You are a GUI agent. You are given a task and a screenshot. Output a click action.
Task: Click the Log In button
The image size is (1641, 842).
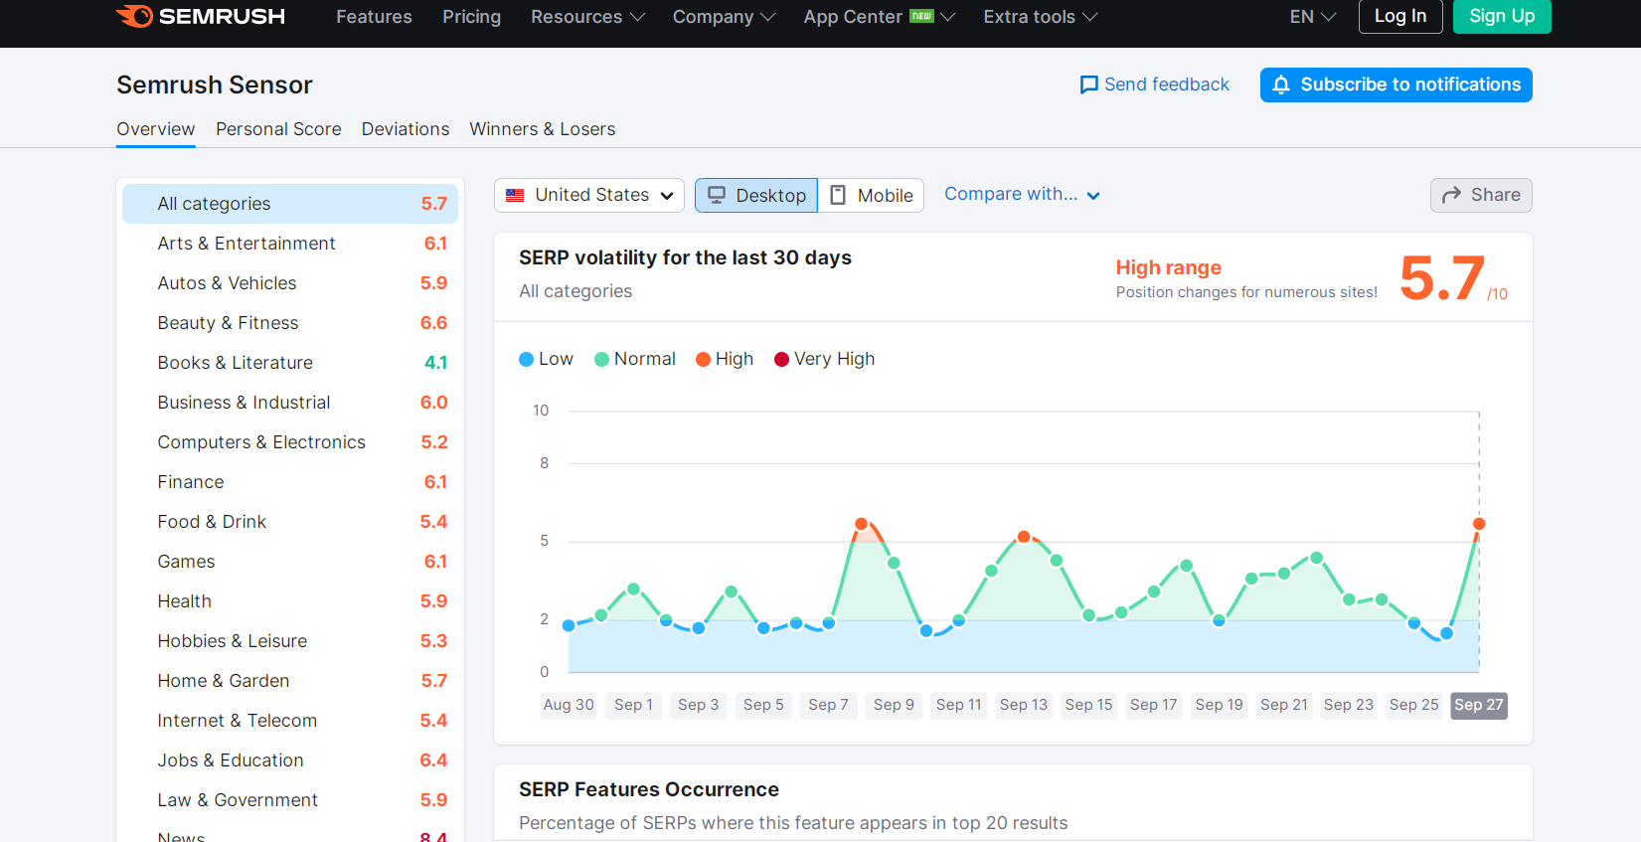[1400, 16]
